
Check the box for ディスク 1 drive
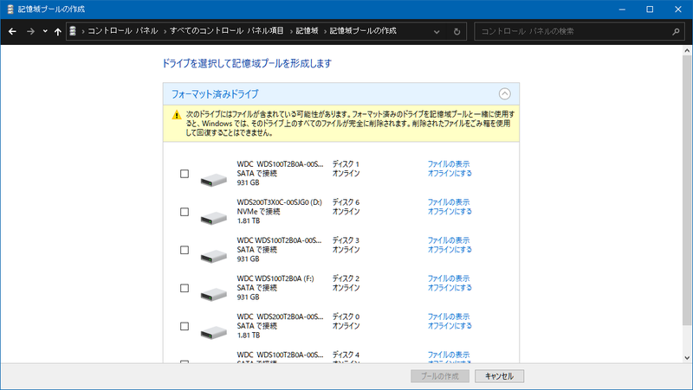pos(184,173)
